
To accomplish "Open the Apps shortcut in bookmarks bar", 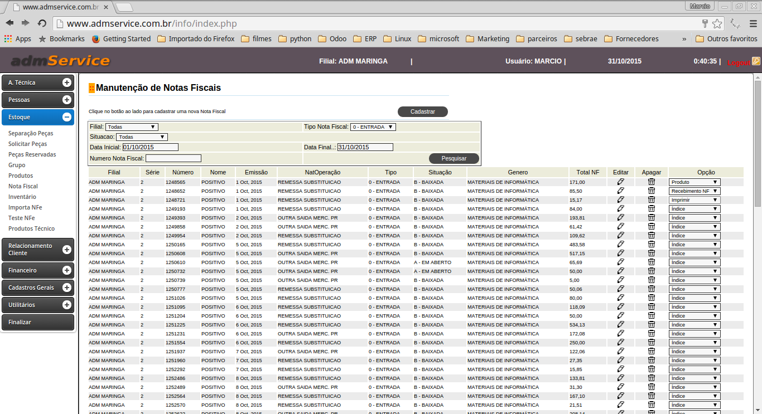I will tap(18, 39).
